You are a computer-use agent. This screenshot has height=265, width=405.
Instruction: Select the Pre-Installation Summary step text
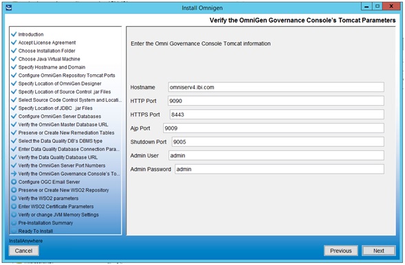coord(45,222)
